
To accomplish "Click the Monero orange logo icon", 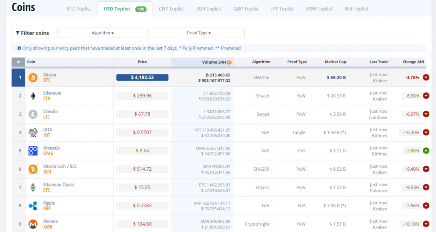I will pyautogui.click(x=33, y=223).
